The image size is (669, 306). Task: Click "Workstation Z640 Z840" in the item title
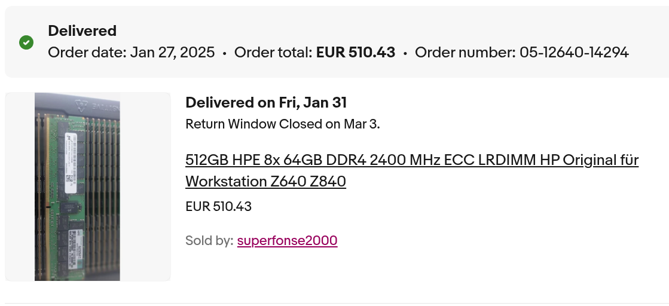tap(265, 181)
